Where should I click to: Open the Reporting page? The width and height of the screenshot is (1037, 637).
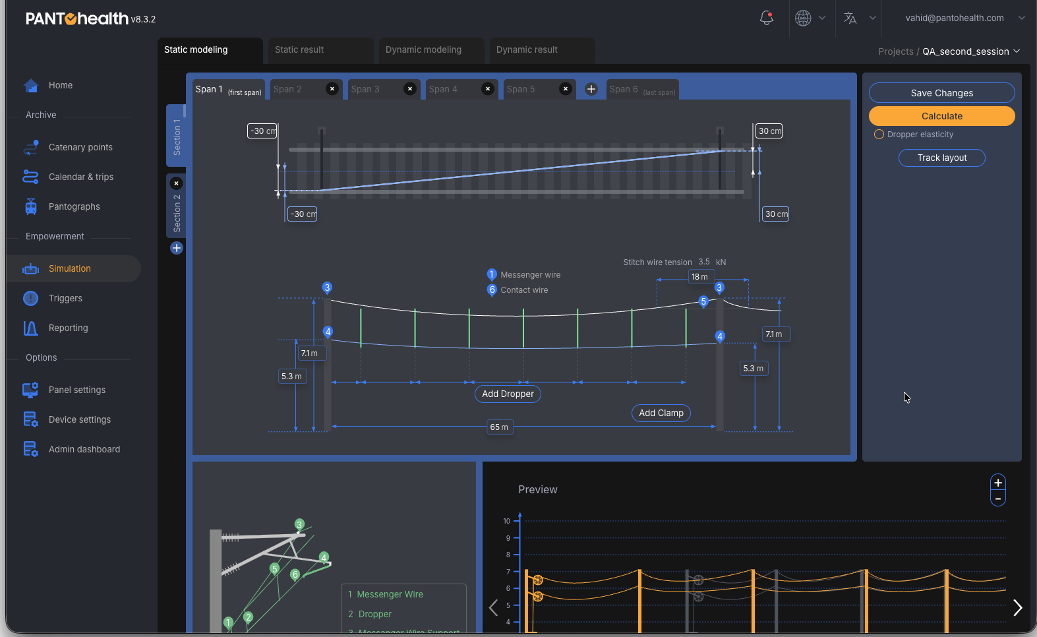pos(68,328)
